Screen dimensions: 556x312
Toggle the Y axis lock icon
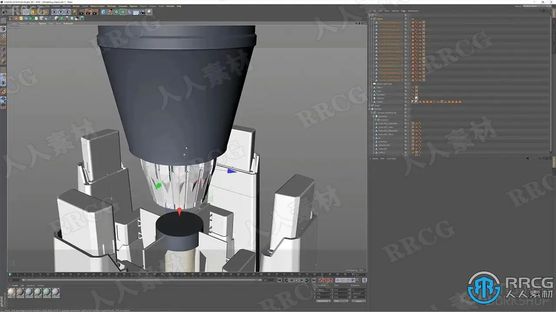(61, 12)
